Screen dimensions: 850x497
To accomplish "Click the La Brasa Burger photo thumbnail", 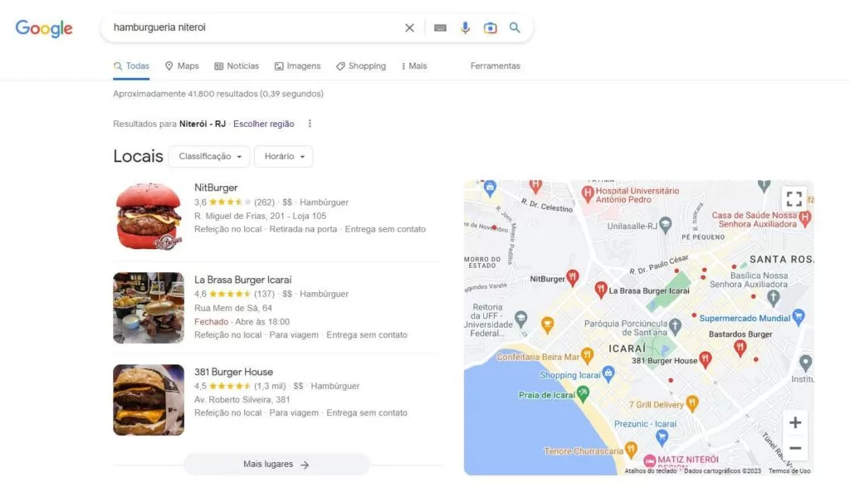I will tap(149, 308).
